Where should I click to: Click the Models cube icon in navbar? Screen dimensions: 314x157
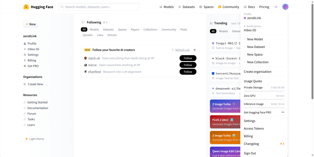tap(160, 7)
